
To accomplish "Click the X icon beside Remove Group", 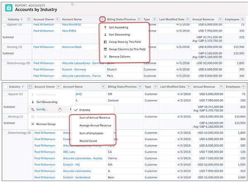I will pyautogui.click(x=33, y=124).
